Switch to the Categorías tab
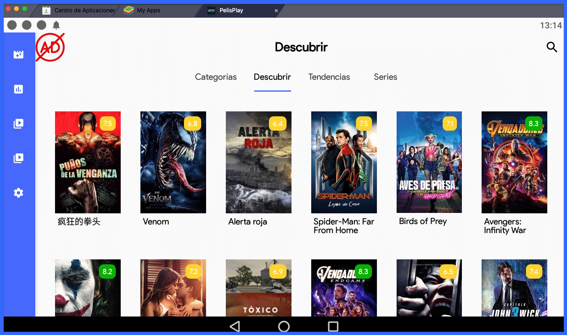The height and width of the screenshot is (335, 567). (216, 77)
